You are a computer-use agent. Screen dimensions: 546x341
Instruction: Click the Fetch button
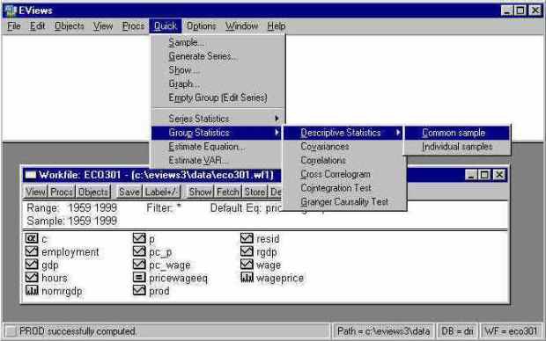pyautogui.click(x=228, y=192)
